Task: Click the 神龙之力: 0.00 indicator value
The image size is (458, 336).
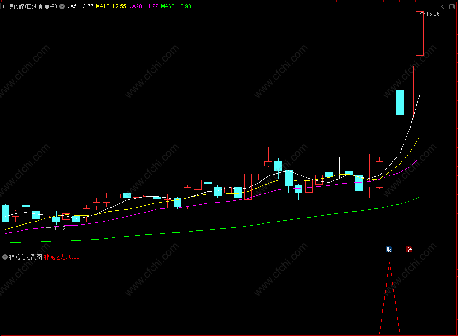Action: coord(62,257)
